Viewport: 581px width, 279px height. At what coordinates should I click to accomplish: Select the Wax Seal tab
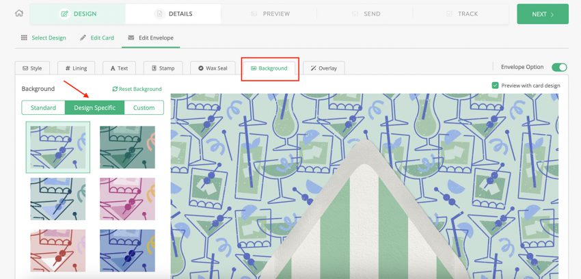[213, 68]
